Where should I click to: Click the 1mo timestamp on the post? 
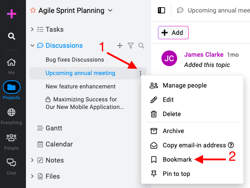coord(233,55)
